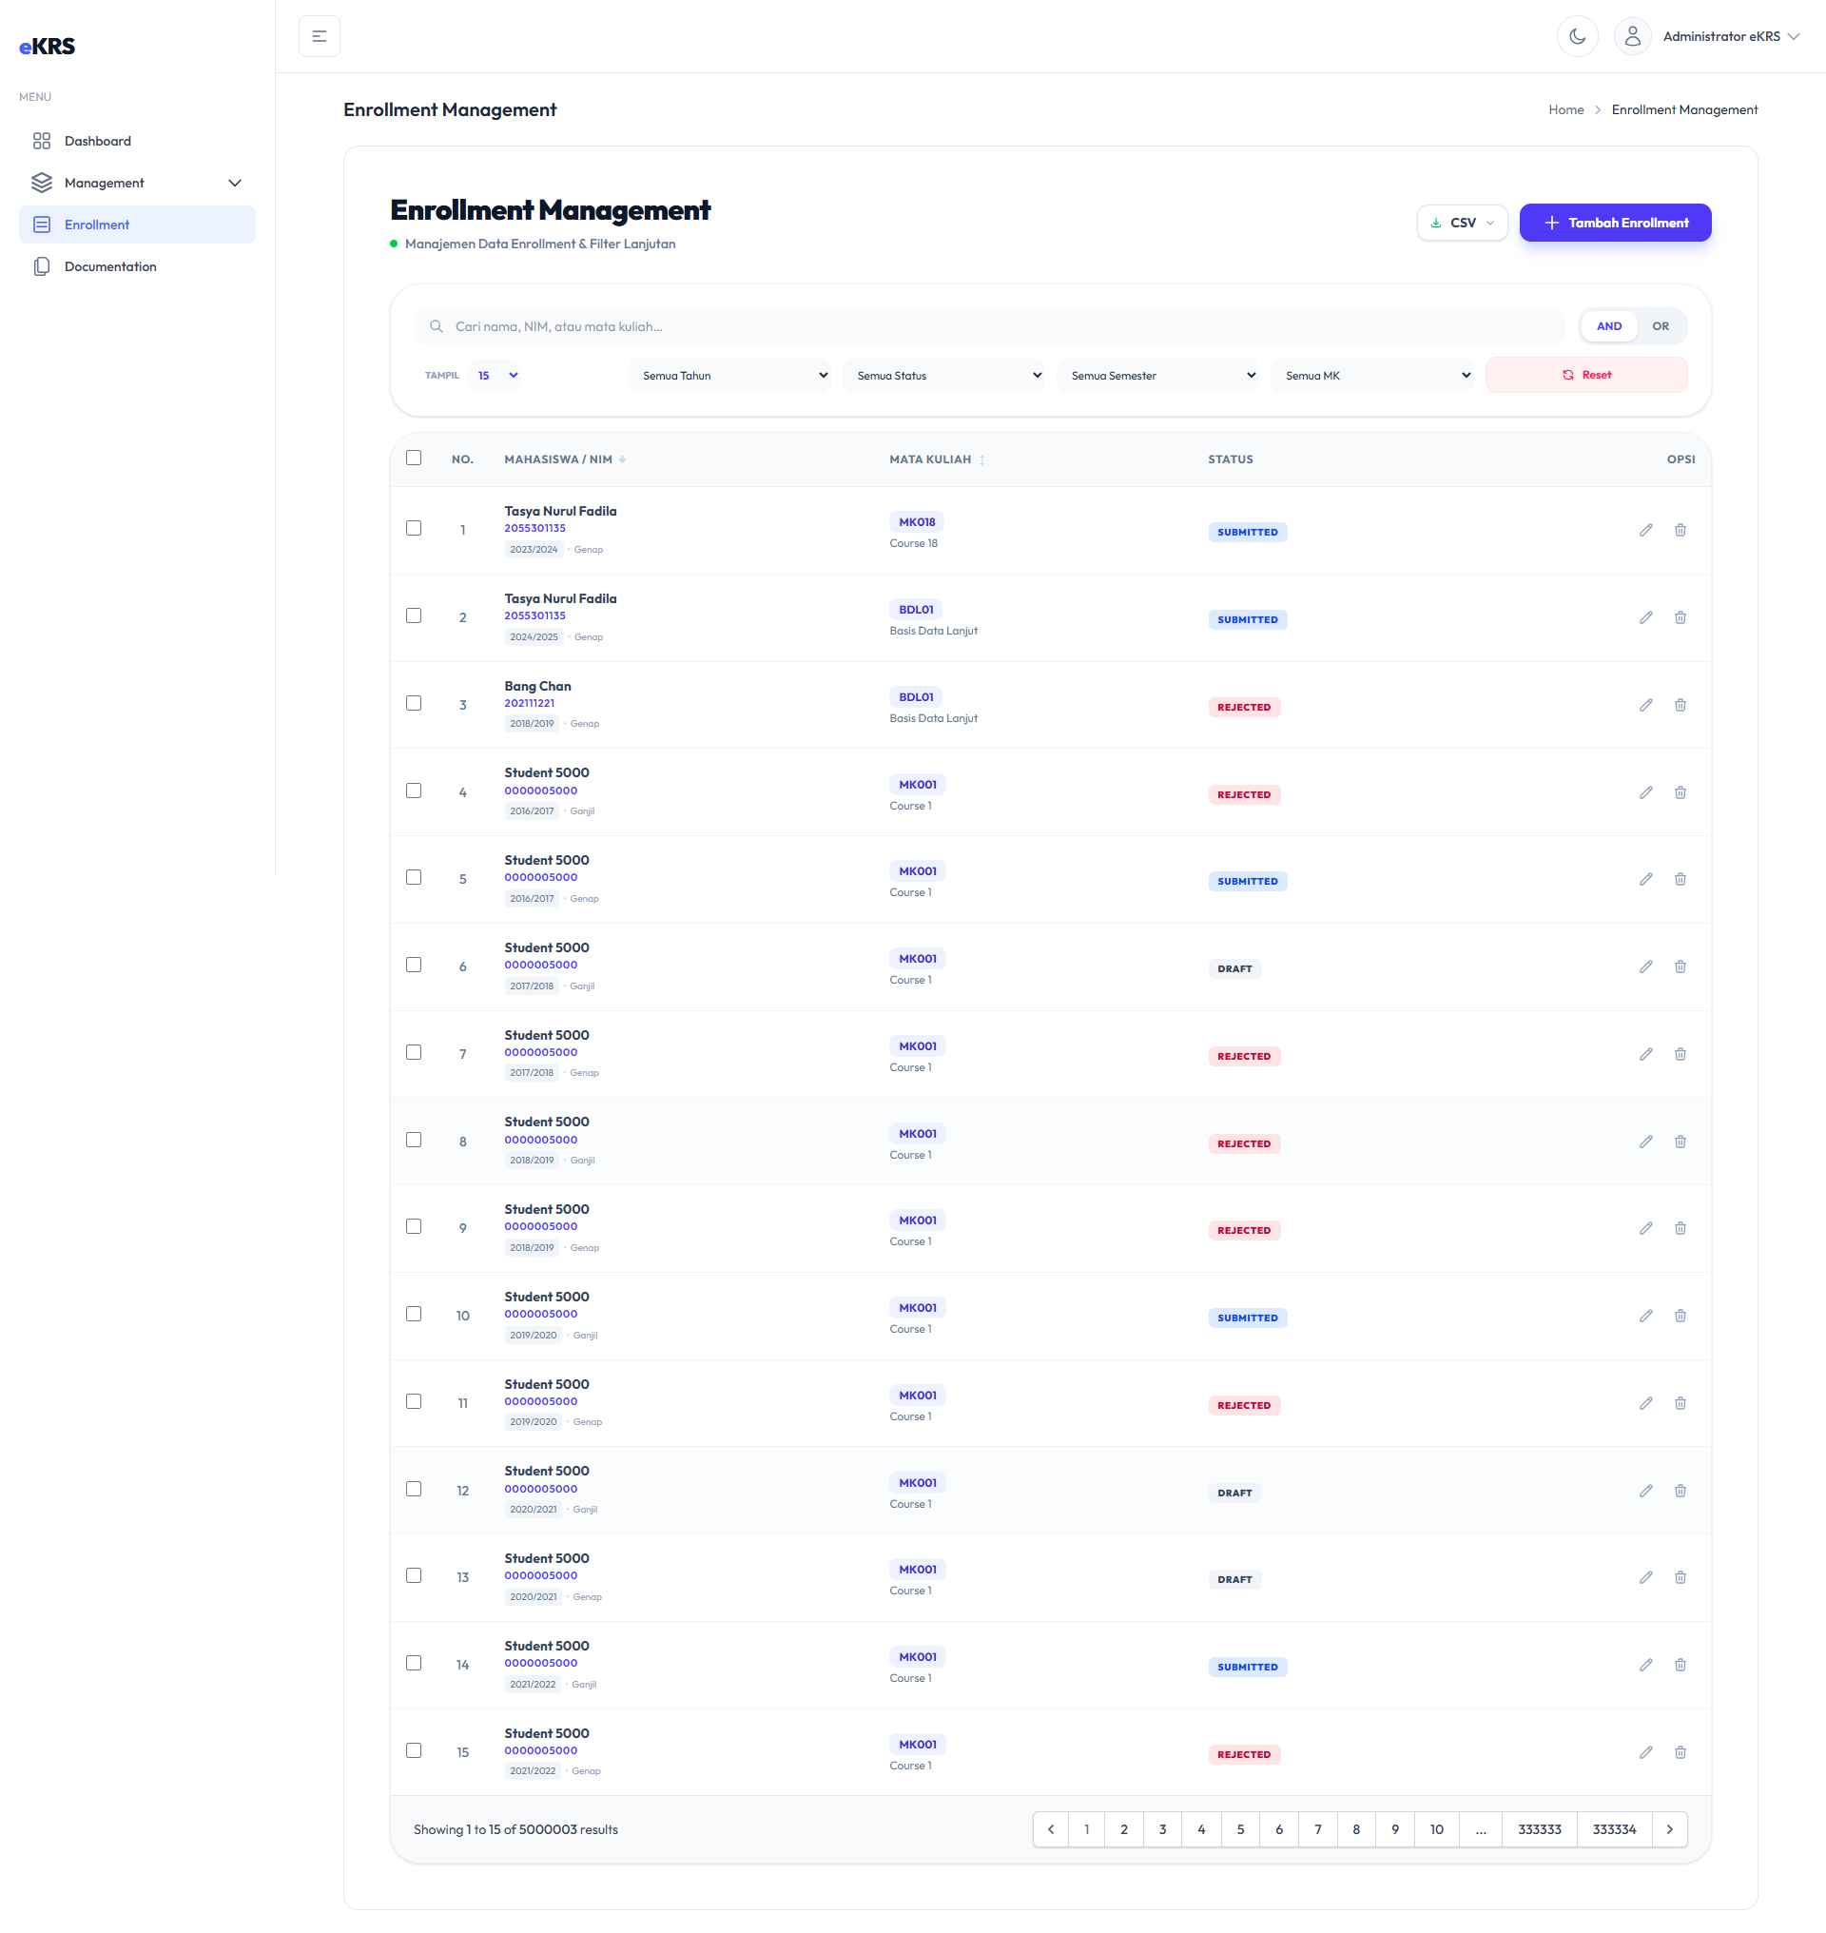The width and height of the screenshot is (1826, 1933).
Task: Edit enrollment in row 14
Action: point(1645,1665)
